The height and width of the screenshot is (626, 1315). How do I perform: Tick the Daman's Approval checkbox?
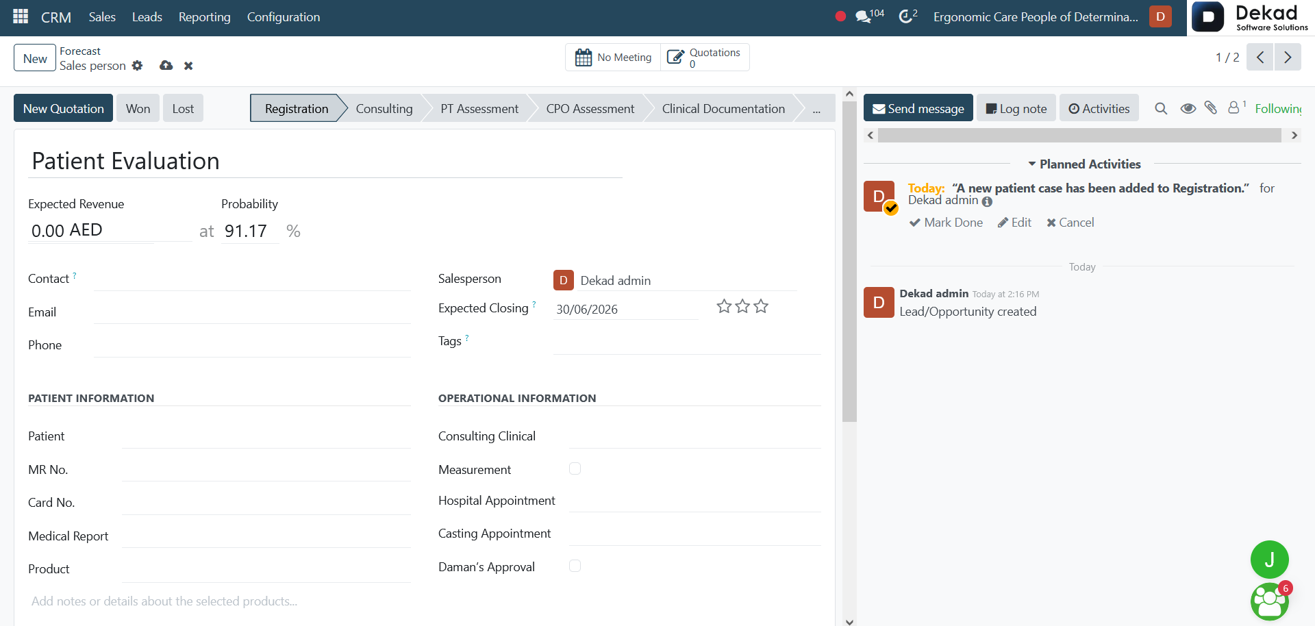pos(575,566)
